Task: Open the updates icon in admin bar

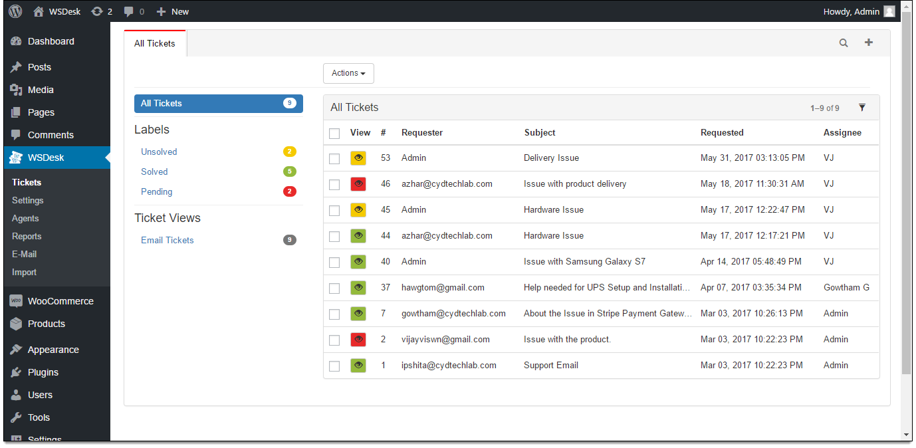Action: click(x=101, y=11)
